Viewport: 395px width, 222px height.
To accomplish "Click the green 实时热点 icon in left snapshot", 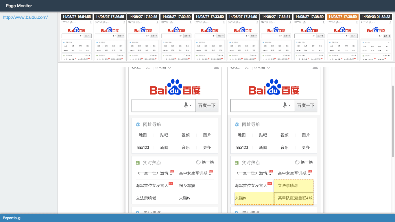I will click(x=138, y=163).
